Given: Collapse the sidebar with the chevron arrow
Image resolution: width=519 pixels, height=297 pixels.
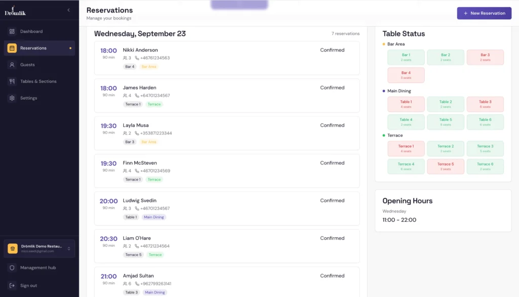Looking at the screenshot, I should pos(68,10).
